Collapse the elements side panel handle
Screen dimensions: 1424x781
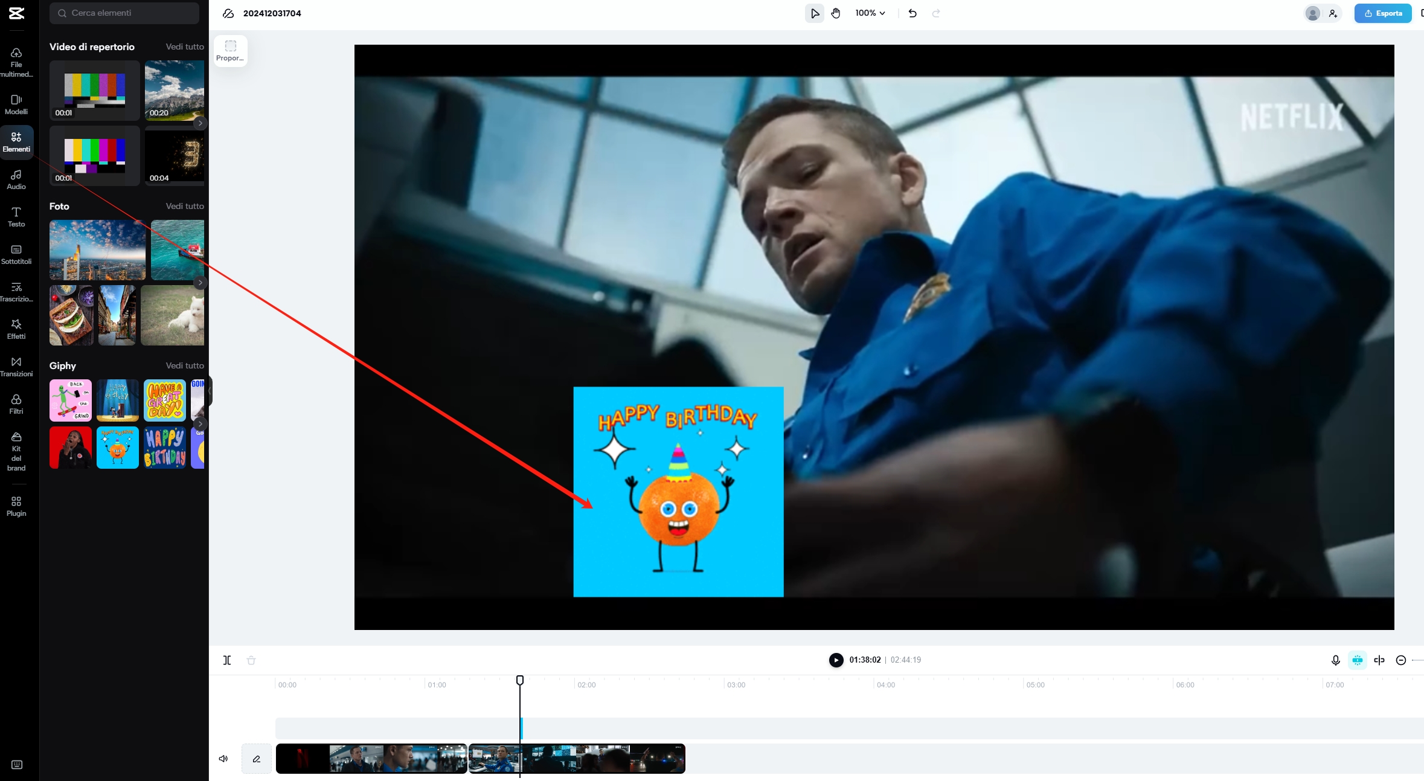[210, 391]
